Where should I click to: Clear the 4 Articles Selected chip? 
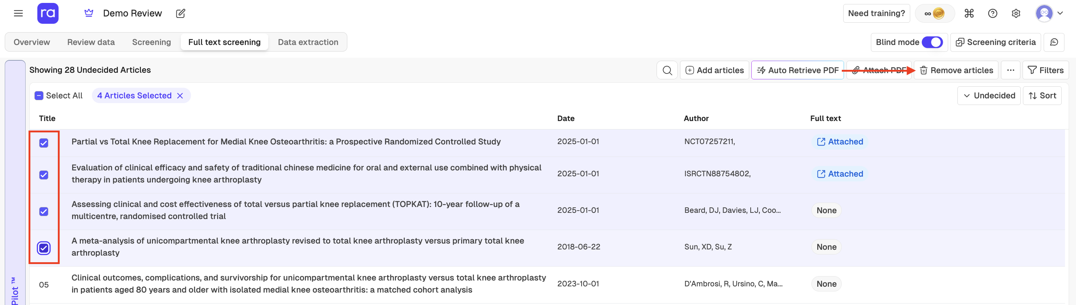point(180,95)
